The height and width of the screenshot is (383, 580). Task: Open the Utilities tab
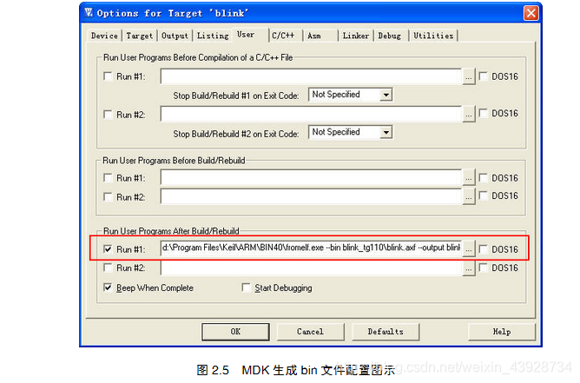(x=433, y=36)
